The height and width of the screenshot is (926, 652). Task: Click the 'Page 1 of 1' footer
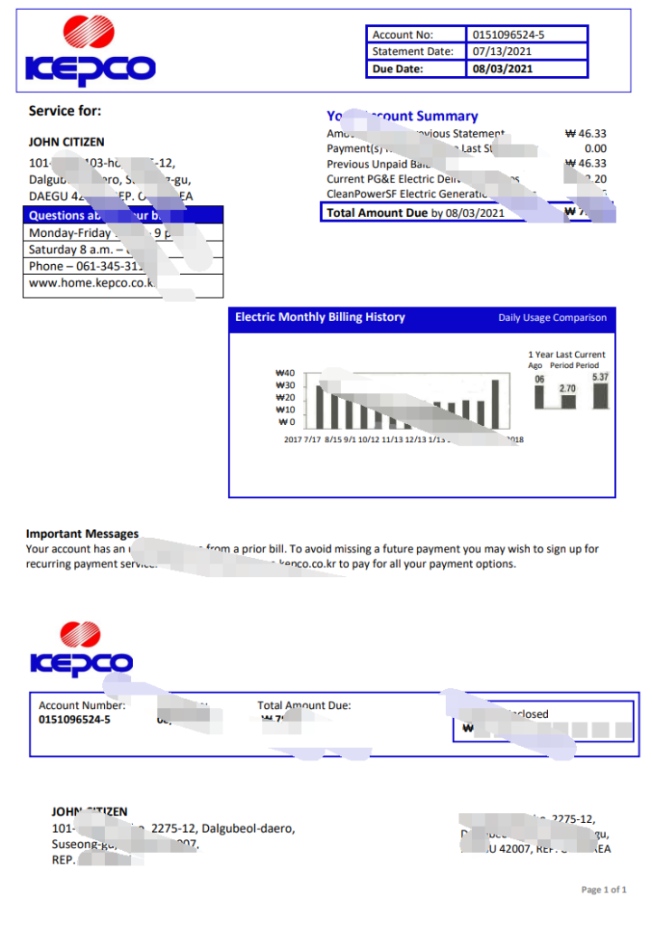pos(603,890)
